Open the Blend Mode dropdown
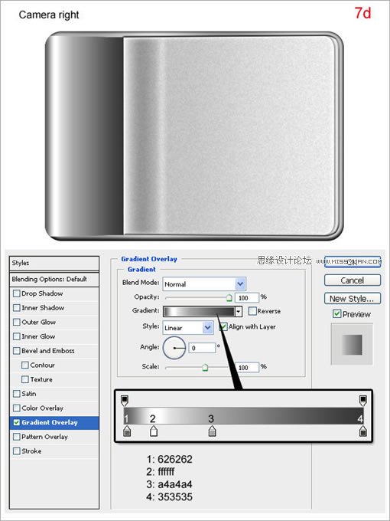Viewport: 390px width, 521px height. (204, 284)
